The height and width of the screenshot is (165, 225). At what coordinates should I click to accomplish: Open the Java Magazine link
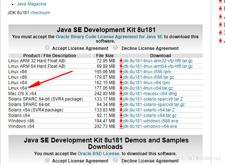click(x=32, y=4)
